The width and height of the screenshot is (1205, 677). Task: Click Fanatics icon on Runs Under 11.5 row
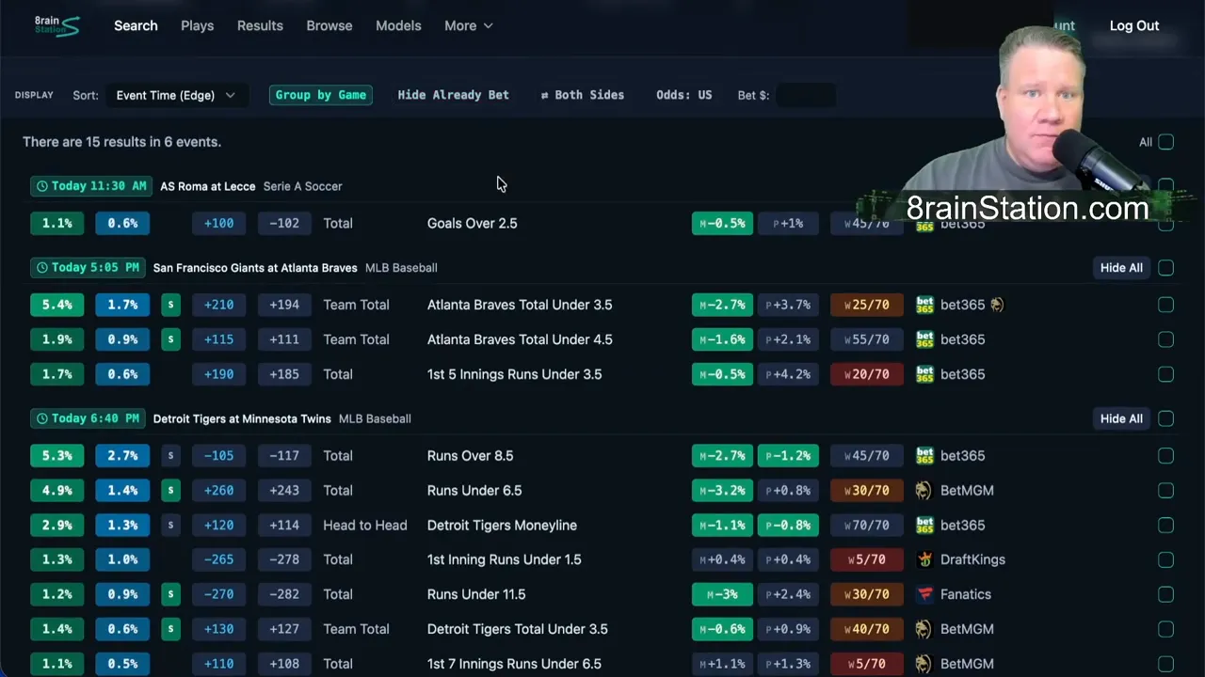coord(924,594)
